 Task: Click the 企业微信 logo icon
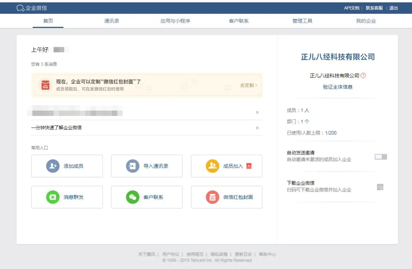(x=20, y=8)
